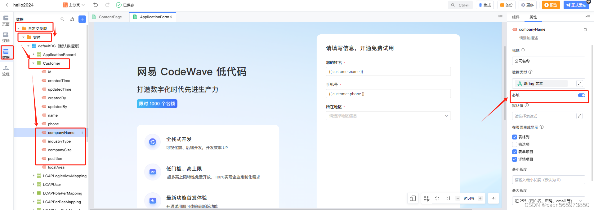
Task: Switch to the ContentPage tab
Action: tap(110, 17)
